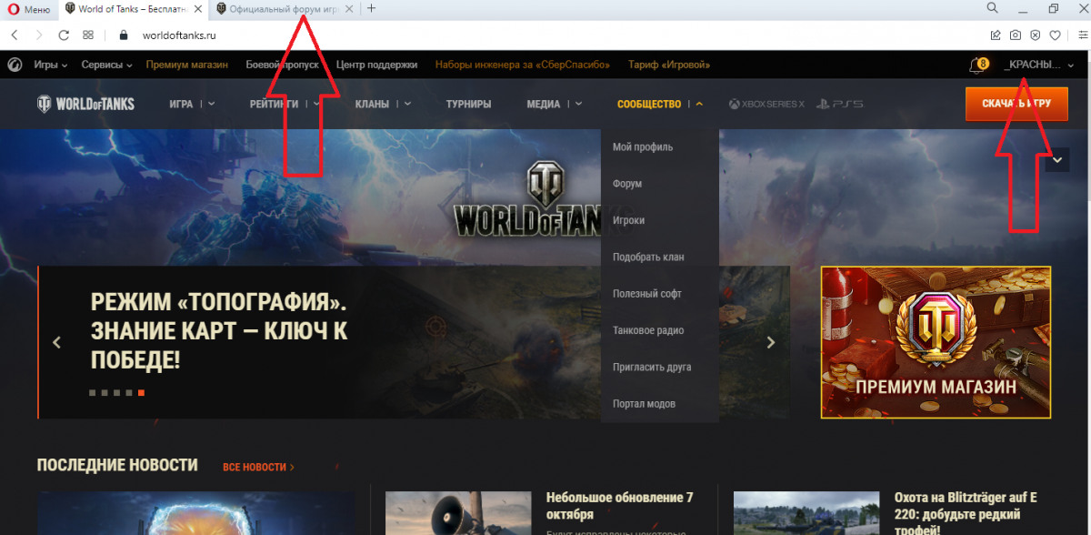
Task: Open the megaphone news thumbnail
Action: coord(457,513)
